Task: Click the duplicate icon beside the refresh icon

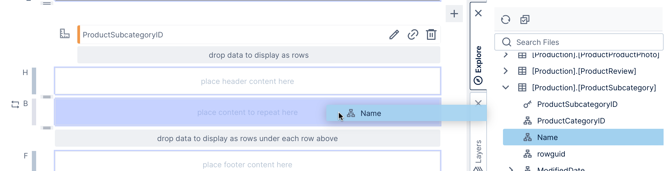Action: point(524,20)
